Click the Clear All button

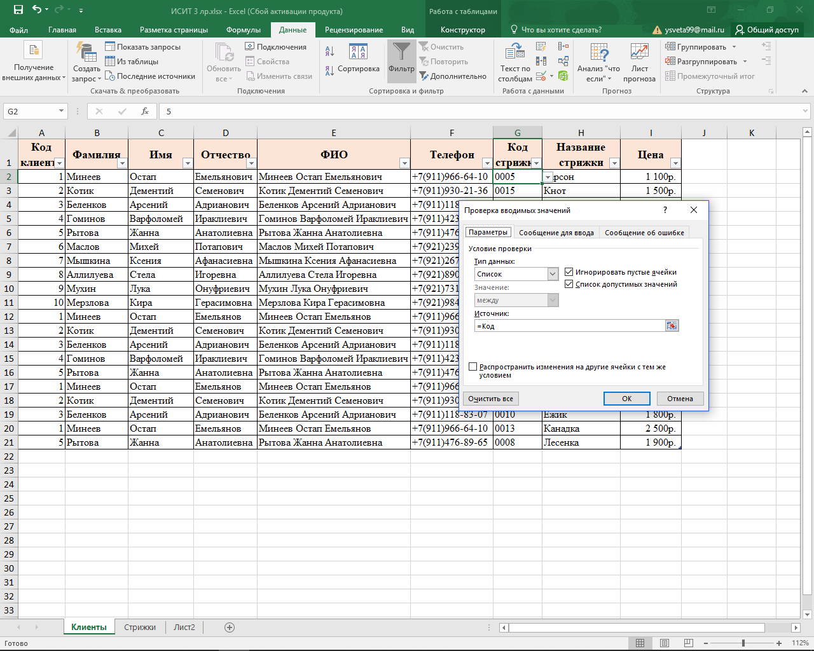(x=490, y=399)
